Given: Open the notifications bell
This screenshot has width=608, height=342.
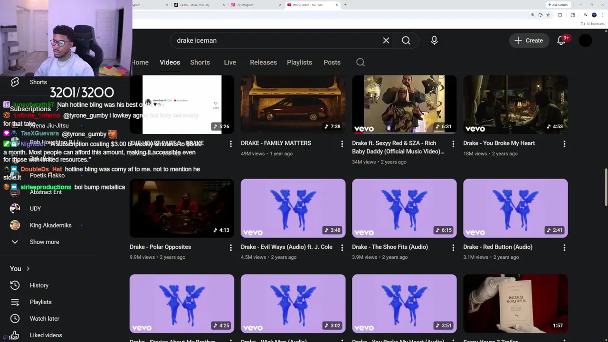Looking at the screenshot, I should click(561, 40).
